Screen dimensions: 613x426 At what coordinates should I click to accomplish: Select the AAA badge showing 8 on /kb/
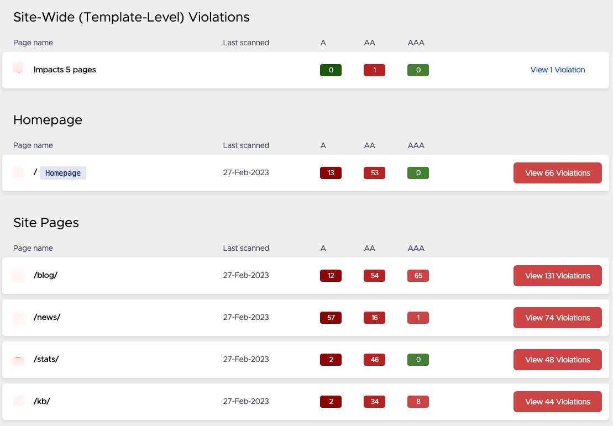418,401
